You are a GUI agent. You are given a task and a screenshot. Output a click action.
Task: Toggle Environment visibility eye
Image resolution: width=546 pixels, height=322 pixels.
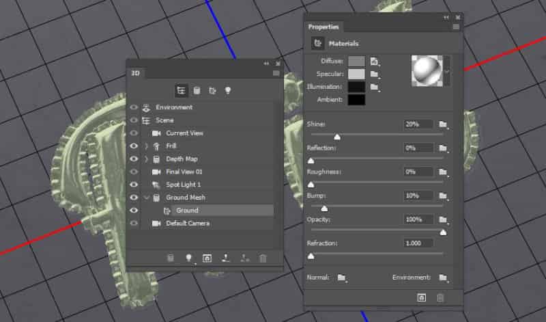click(134, 107)
